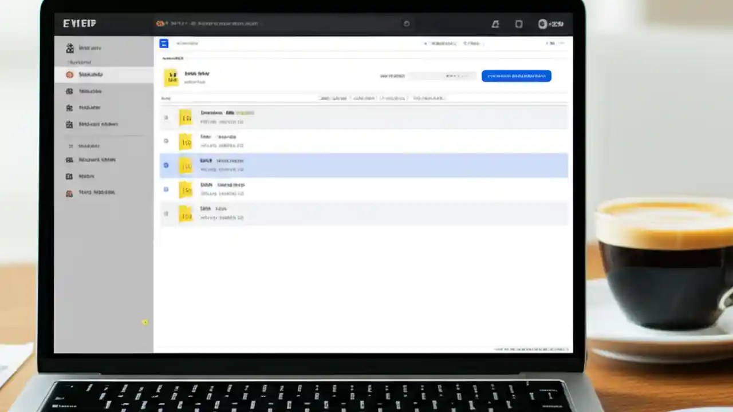The width and height of the screenshot is (733, 412).
Task: Check the checkbox on the first file row
Action: (x=165, y=117)
